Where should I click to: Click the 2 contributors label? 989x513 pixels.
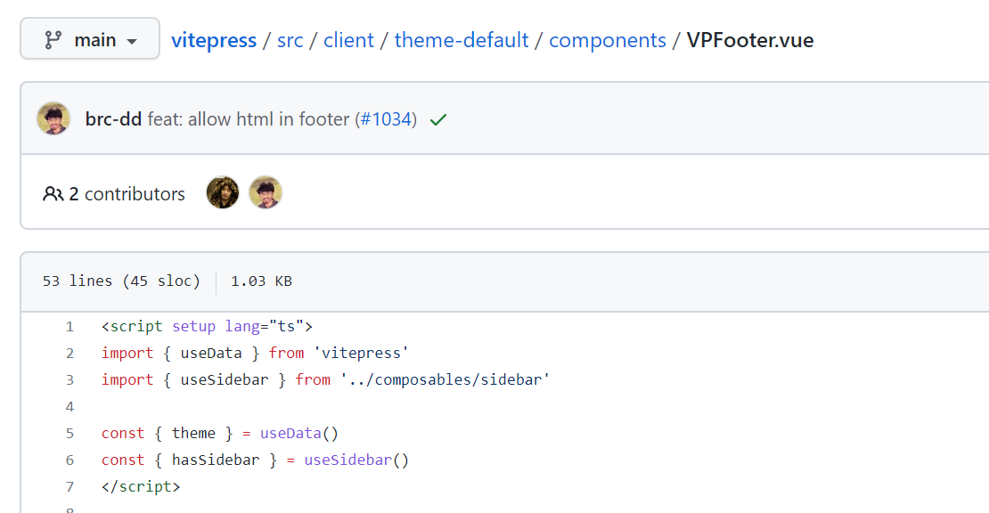[x=127, y=193]
